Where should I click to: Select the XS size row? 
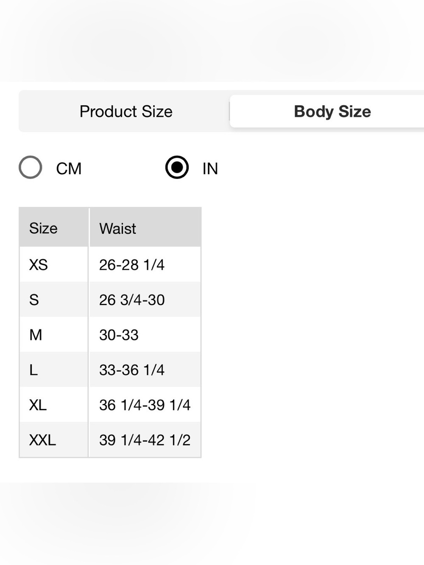click(x=110, y=264)
